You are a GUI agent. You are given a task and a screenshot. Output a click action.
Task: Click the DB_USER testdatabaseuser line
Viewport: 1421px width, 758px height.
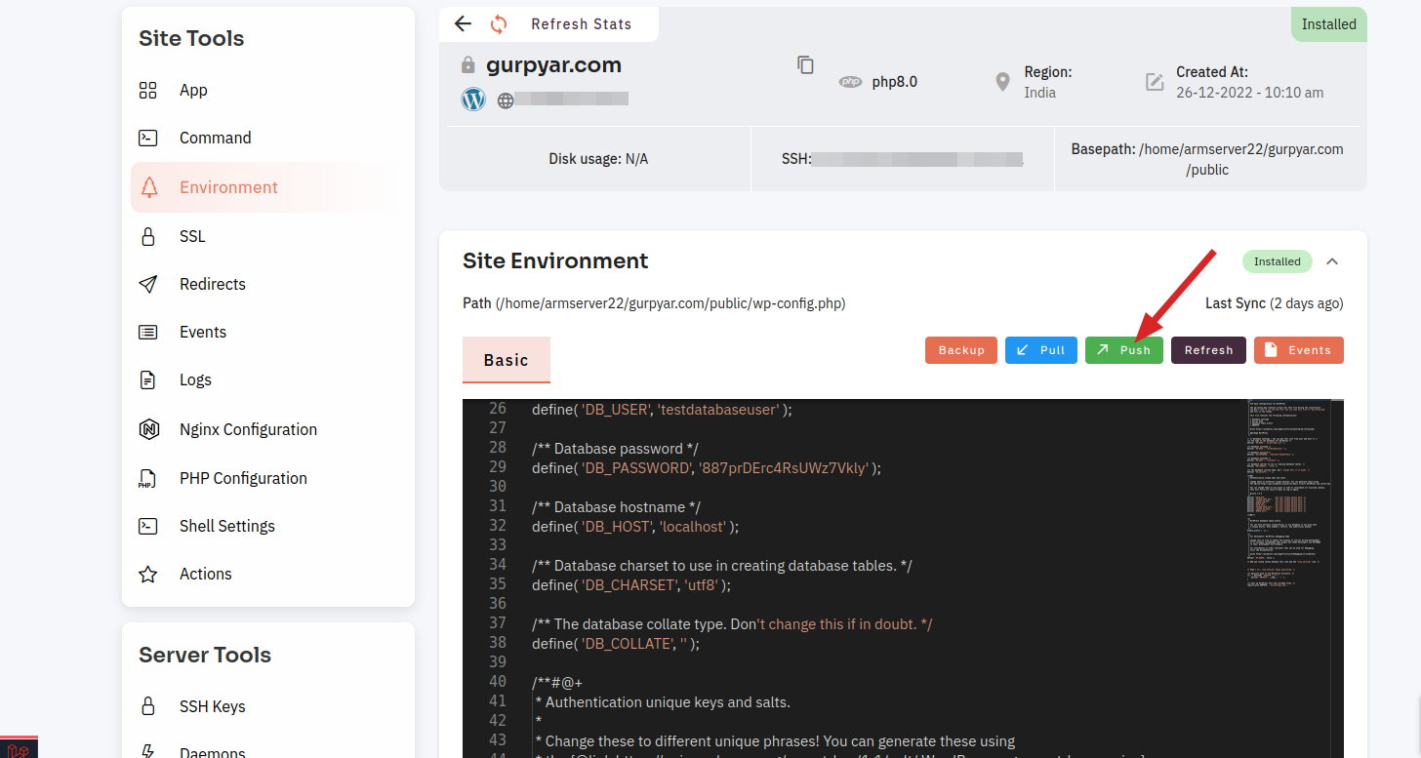point(662,410)
